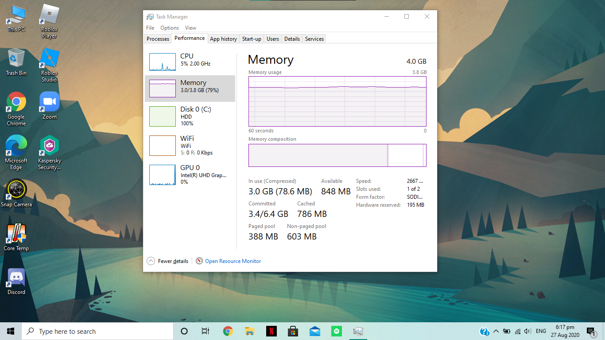Open the View menu

click(190, 28)
